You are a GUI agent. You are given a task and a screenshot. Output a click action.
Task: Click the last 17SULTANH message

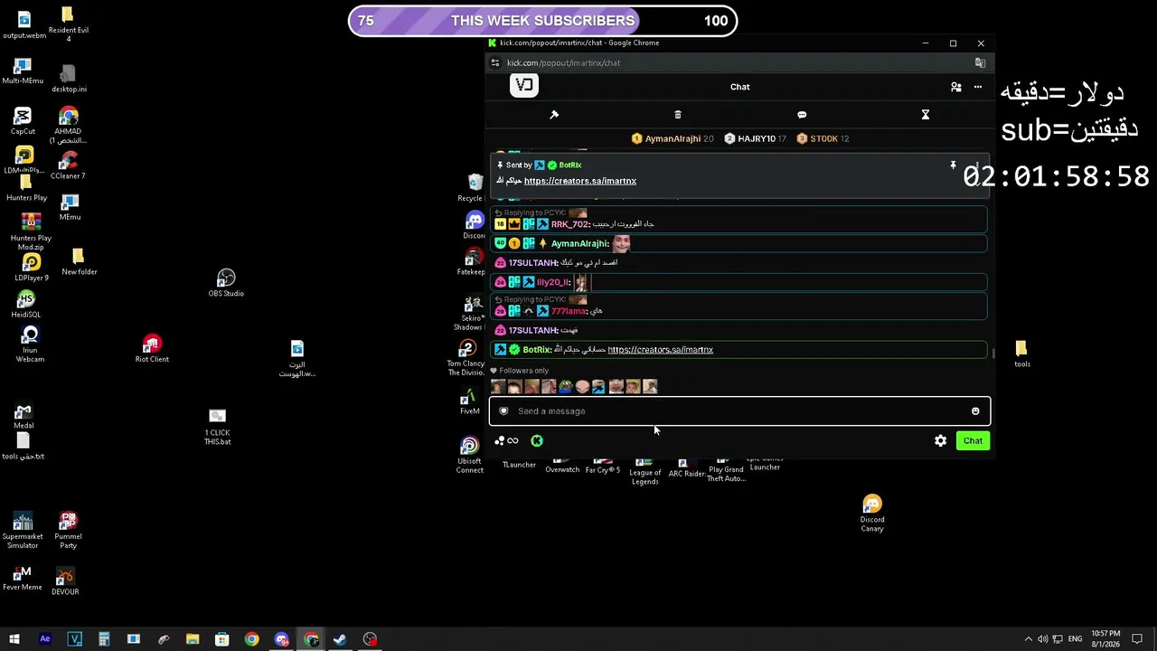point(738,330)
